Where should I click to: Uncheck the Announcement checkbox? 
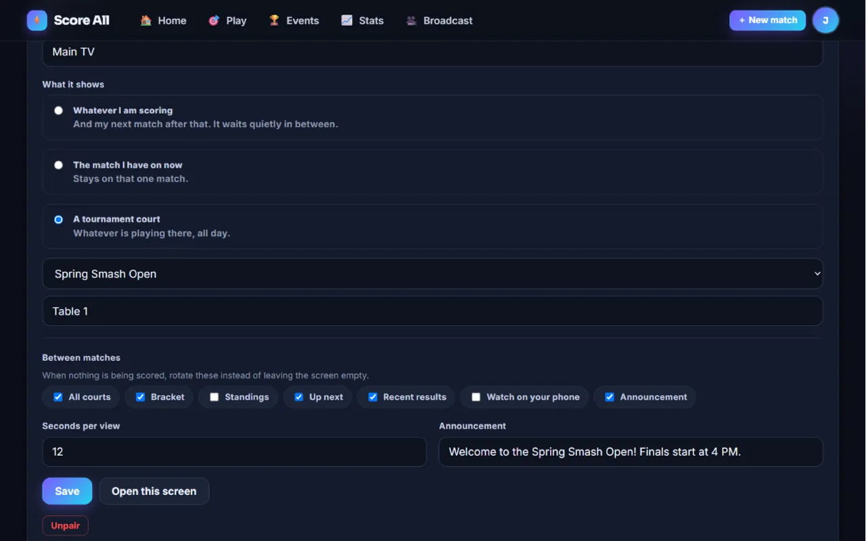(x=610, y=397)
